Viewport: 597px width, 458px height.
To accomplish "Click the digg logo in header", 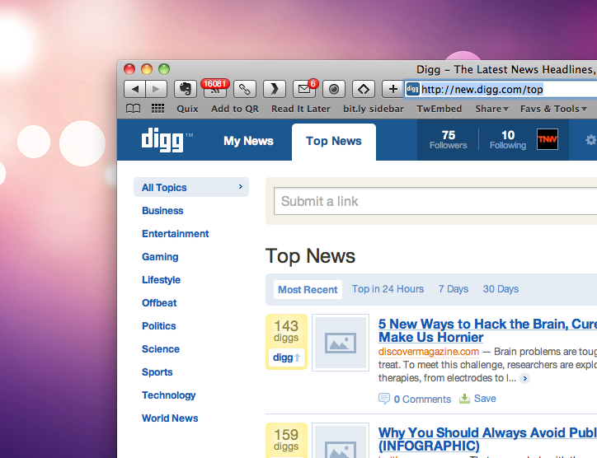I will point(163,140).
